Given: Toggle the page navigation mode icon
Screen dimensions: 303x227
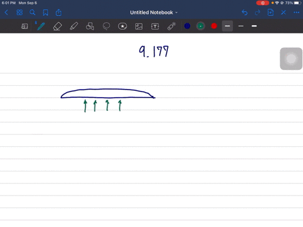Looking at the screenshot, I should point(25,26).
